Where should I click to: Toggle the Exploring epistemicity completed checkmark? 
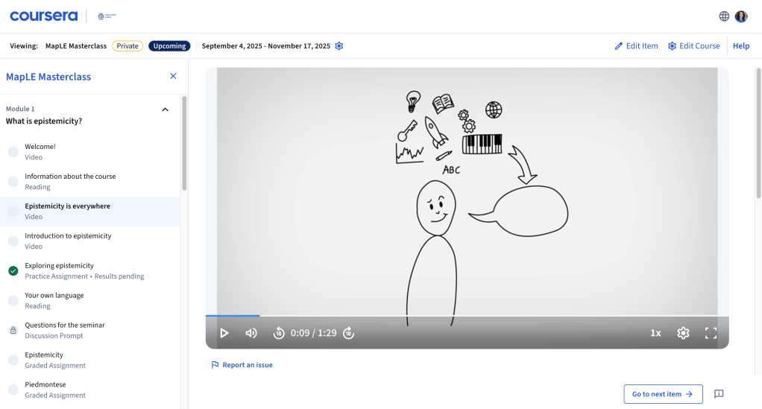pyautogui.click(x=13, y=270)
